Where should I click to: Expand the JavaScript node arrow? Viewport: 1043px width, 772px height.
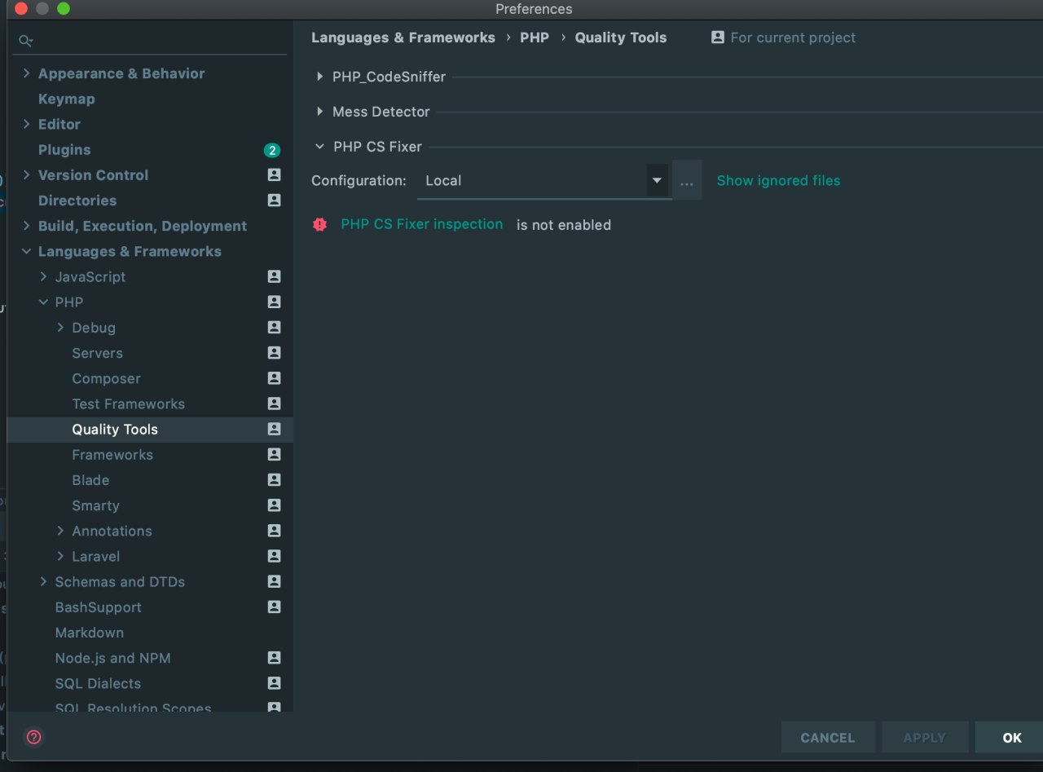click(44, 277)
